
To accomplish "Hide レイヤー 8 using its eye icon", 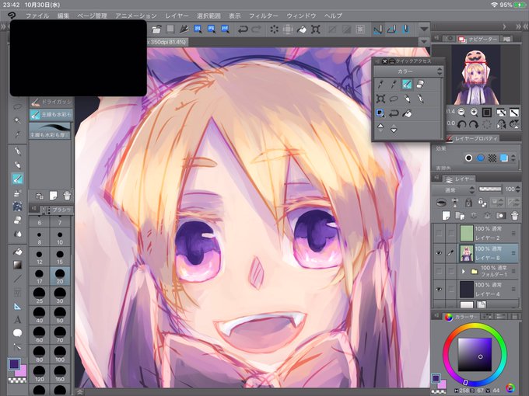I will point(439,253).
